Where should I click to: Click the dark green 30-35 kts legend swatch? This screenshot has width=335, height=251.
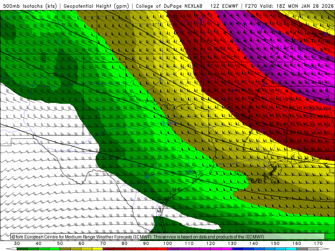click(x=22, y=249)
